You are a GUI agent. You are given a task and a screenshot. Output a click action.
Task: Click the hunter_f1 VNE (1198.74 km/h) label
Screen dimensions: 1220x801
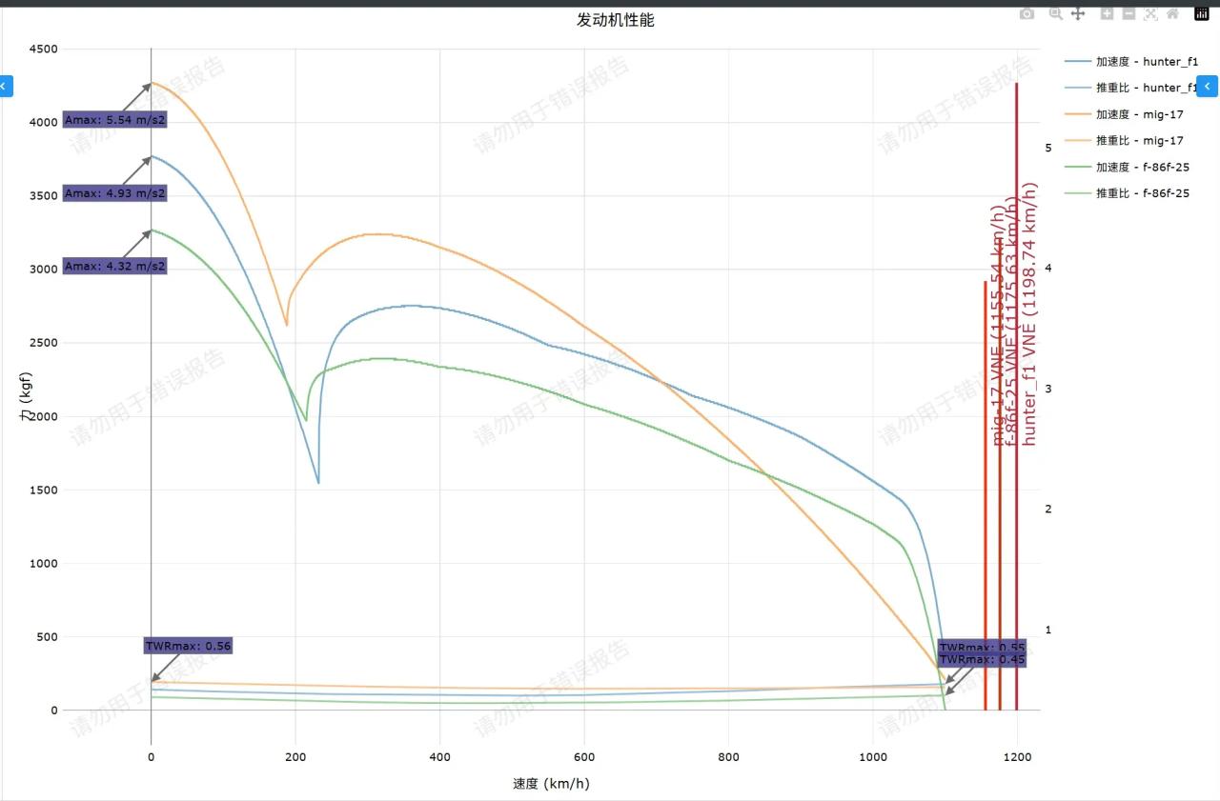pyautogui.click(x=1029, y=314)
